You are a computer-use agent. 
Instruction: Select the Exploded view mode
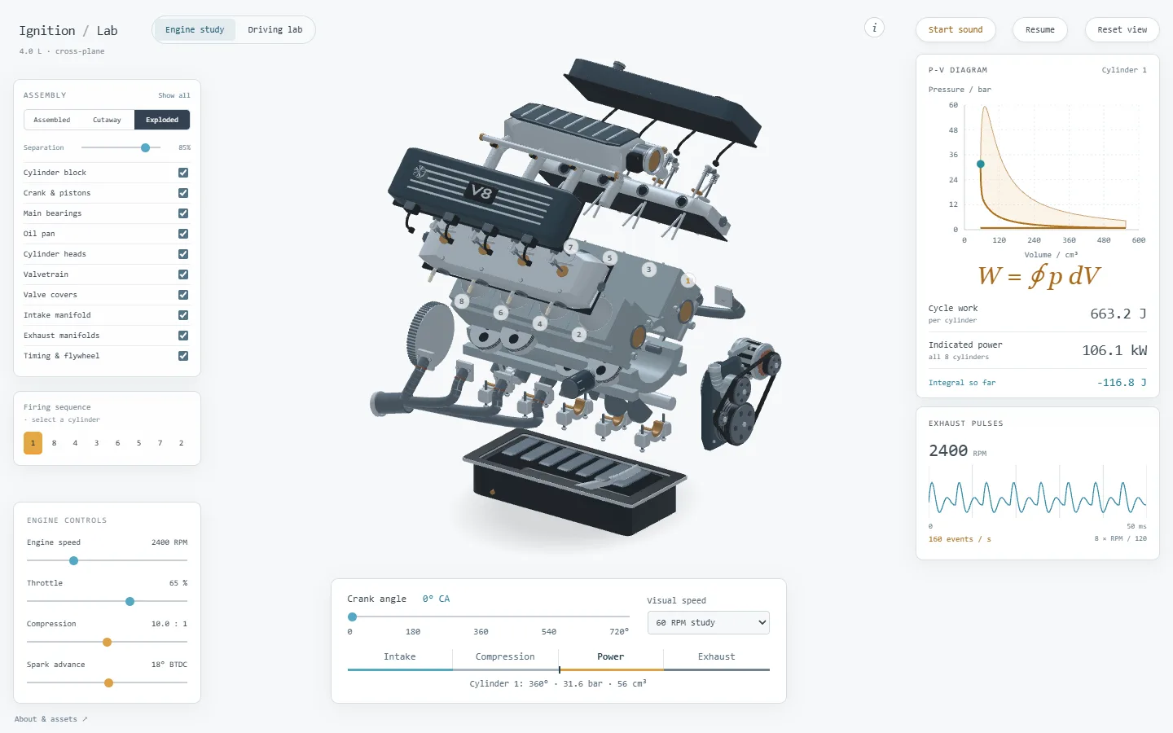click(162, 120)
